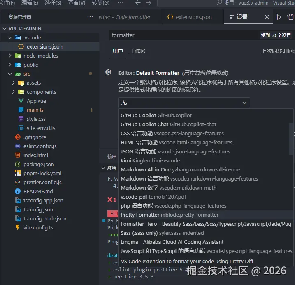
Task: Click the TypeScript icon of main.ts
Action: pos(21,110)
